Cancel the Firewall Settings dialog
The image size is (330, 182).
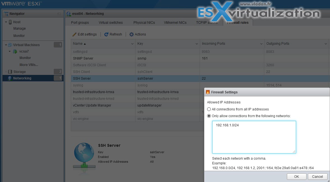(x=317, y=176)
